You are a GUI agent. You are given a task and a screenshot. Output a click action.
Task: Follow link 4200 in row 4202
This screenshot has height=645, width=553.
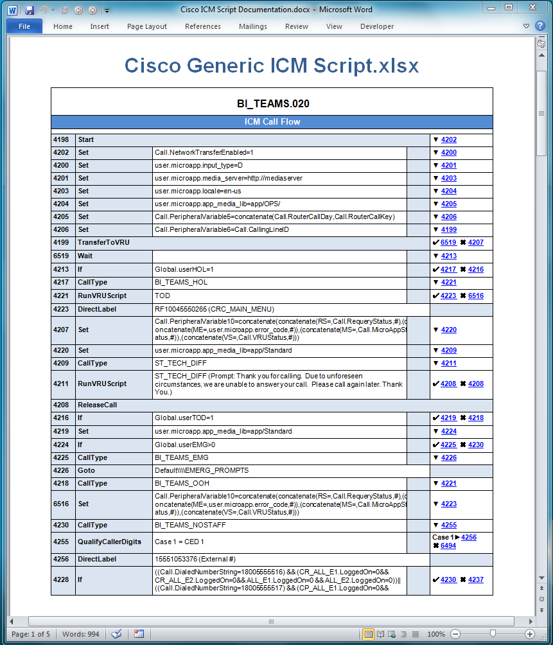(x=448, y=153)
